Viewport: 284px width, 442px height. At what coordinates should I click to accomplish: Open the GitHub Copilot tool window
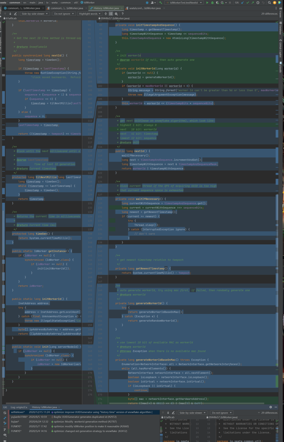(281, 48)
